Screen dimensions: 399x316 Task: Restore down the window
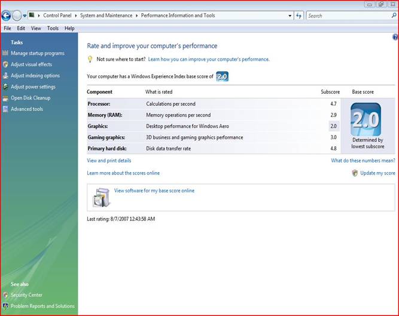(x=381, y=4)
